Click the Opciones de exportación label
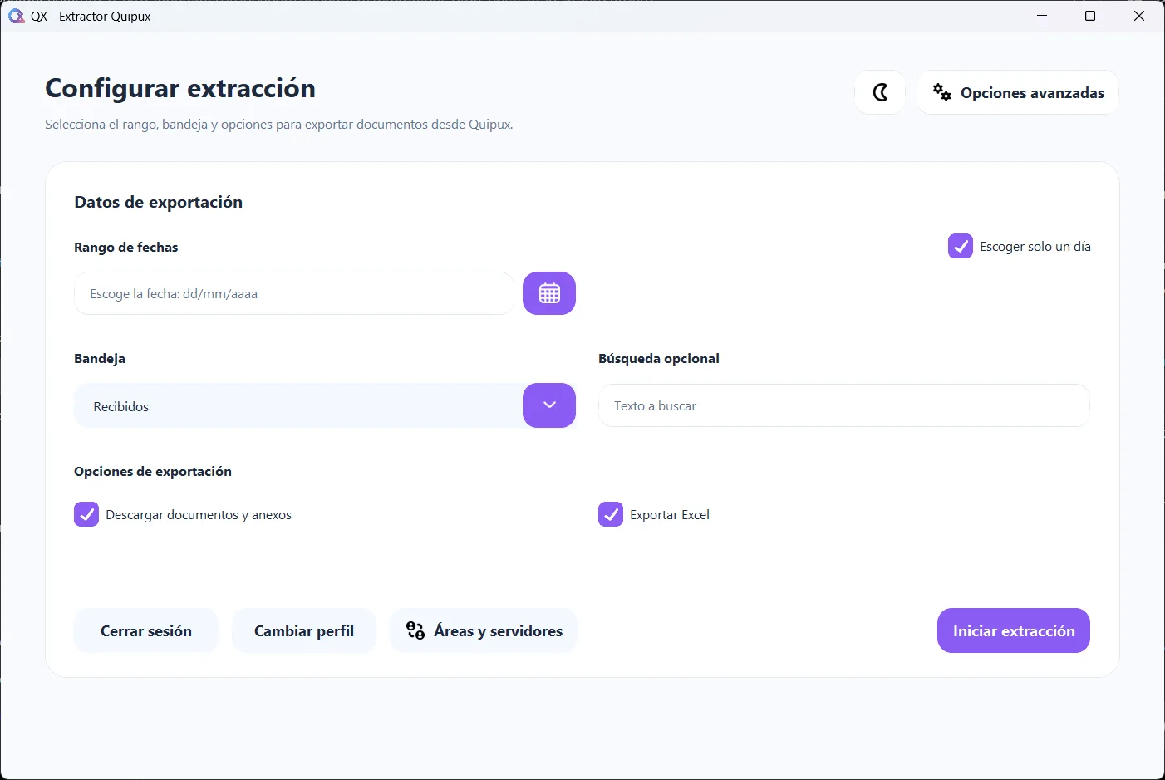The width and height of the screenshot is (1165, 780). tap(153, 471)
